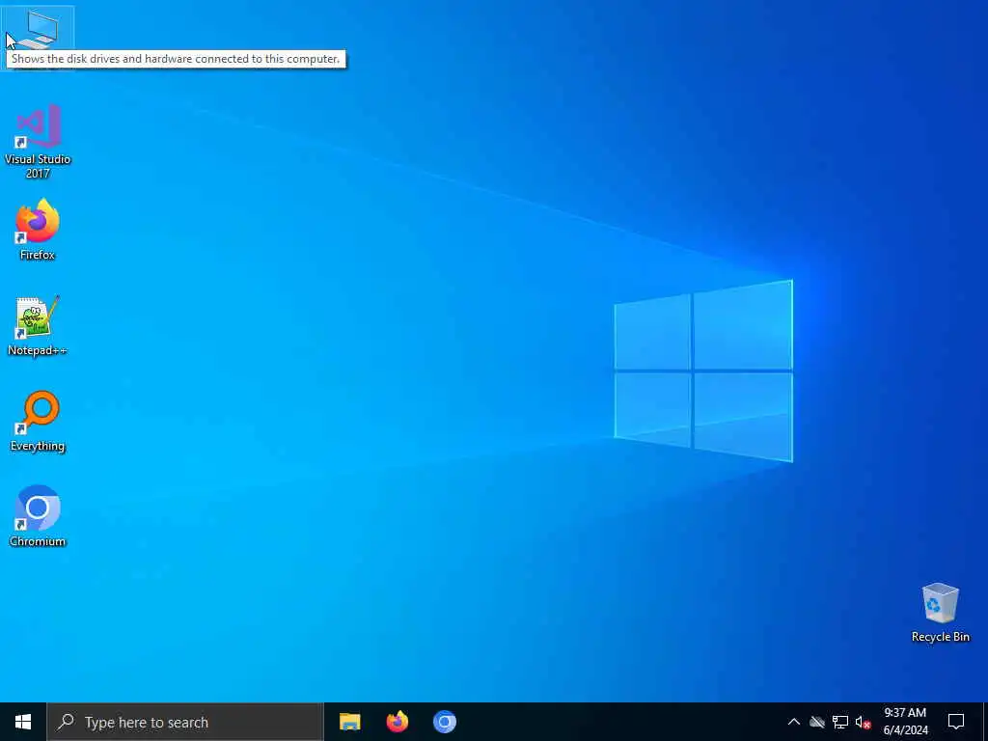Select the Recycle Bin desktop icon
This screenshot has height=741, width=988.
pos(940,613)
